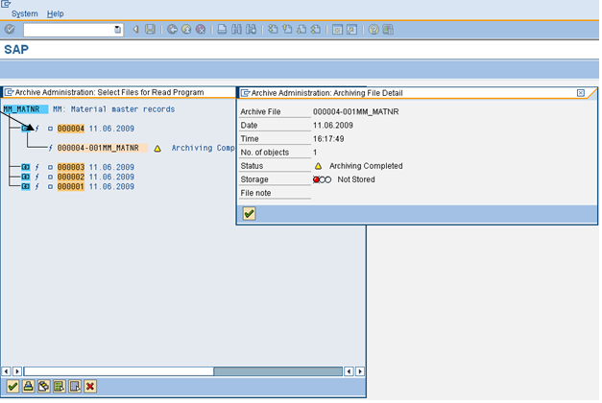This screenshot has width=602, height=403.
Task: Click the red Cancel icon in toolbar
Action: 201,29
